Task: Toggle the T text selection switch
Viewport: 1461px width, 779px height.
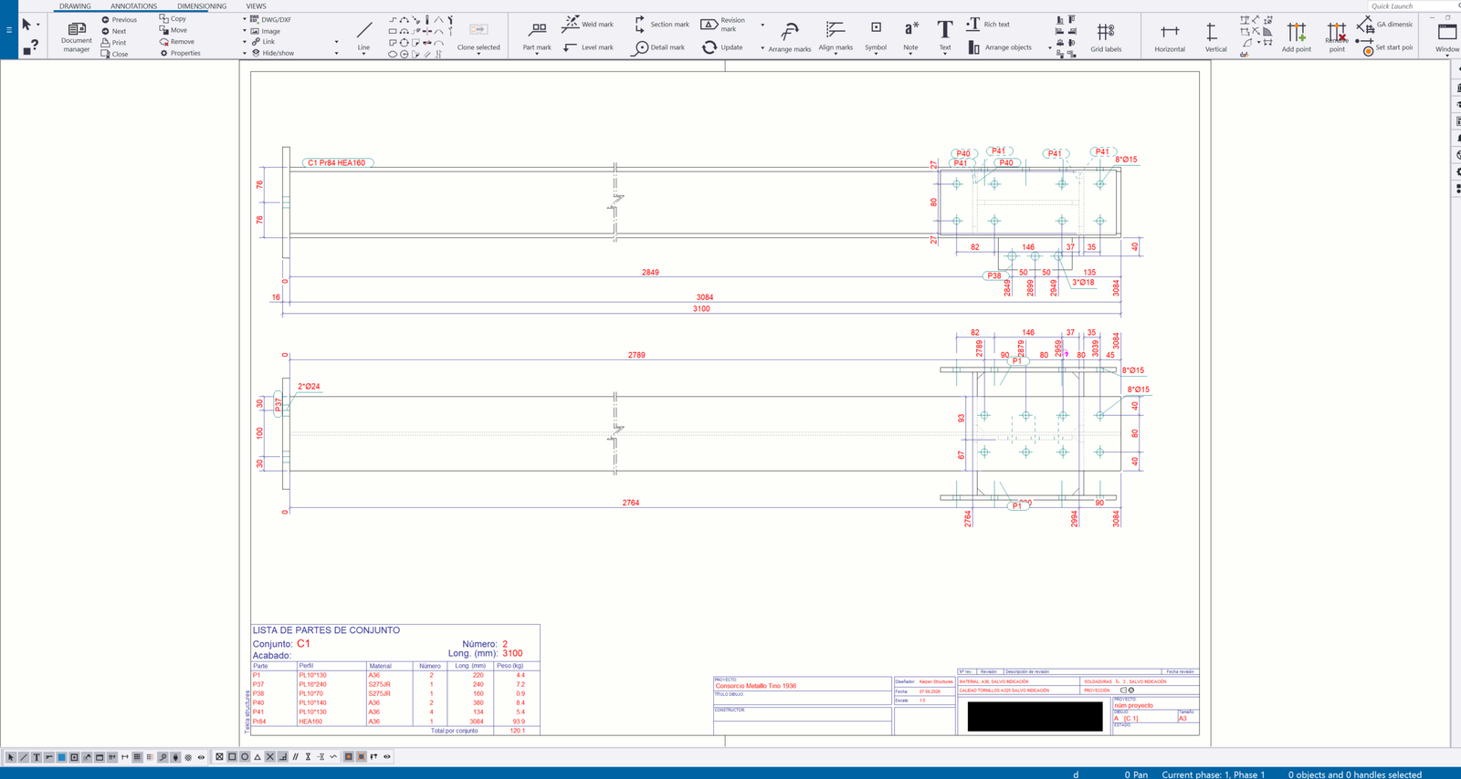Action: pyautogui.click(x=37, y=757)
